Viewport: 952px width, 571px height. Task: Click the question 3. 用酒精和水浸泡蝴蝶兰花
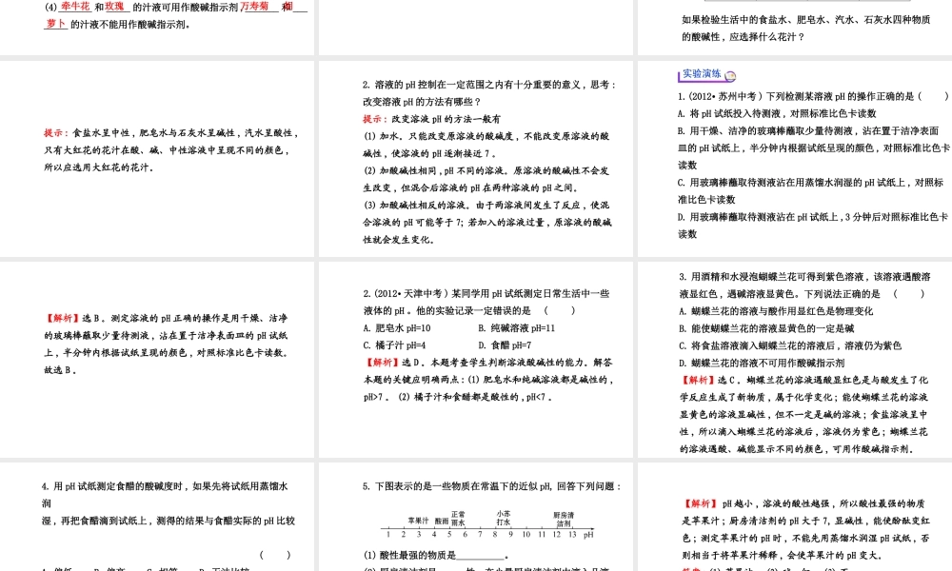[x=804, y=285]
